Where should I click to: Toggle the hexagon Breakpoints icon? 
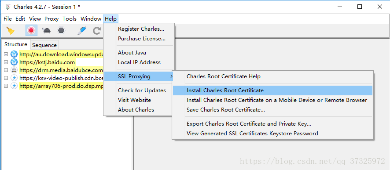[x=61, y=30]
